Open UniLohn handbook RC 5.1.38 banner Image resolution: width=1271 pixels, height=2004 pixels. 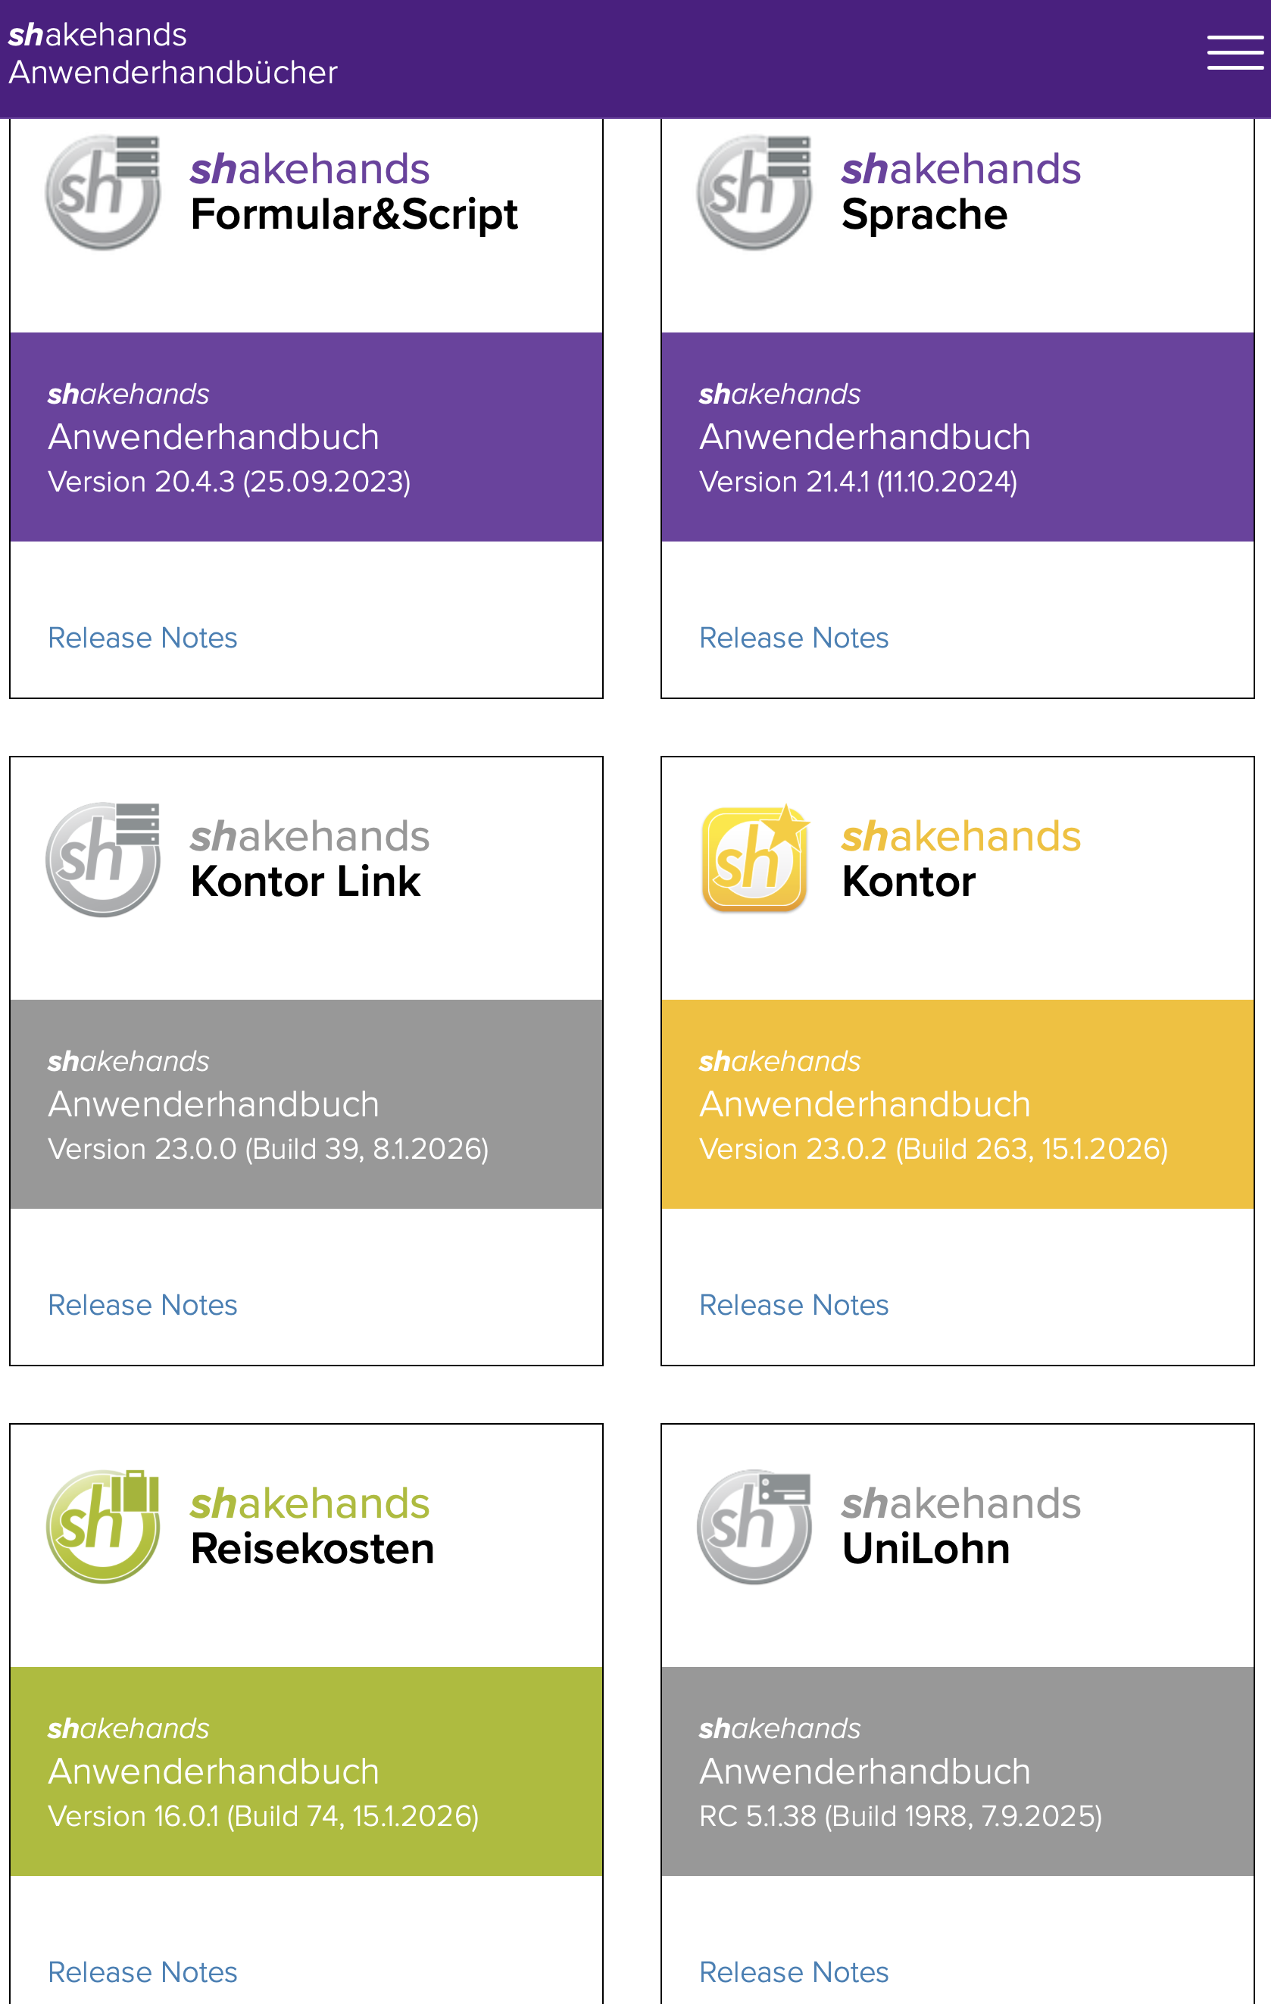pyautogui.click(x=957, y=1771)
